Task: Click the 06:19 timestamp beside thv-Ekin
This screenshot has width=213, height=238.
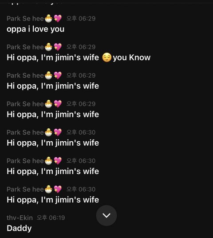Action: click(51, 218)
